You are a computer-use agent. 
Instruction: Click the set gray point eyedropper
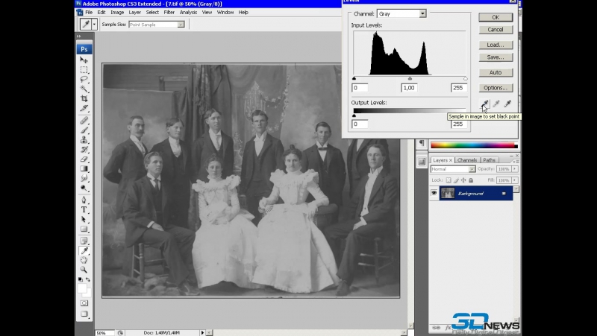click(496, 104)
